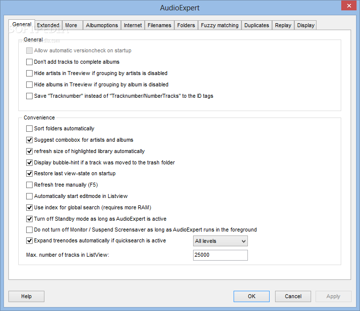The width and height of the screenshot is (360, 311).
Task: Turn off Display bubble-hint checkbox
Action: pos(29,162)
